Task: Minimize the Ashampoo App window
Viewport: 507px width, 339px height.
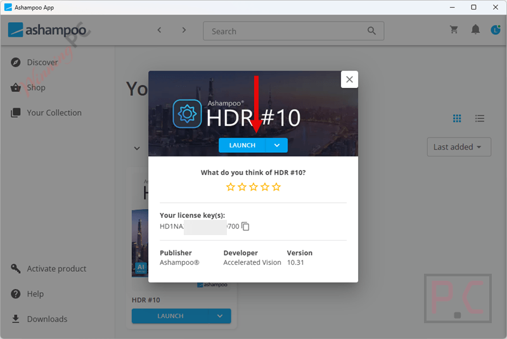Action: [452, 7]
